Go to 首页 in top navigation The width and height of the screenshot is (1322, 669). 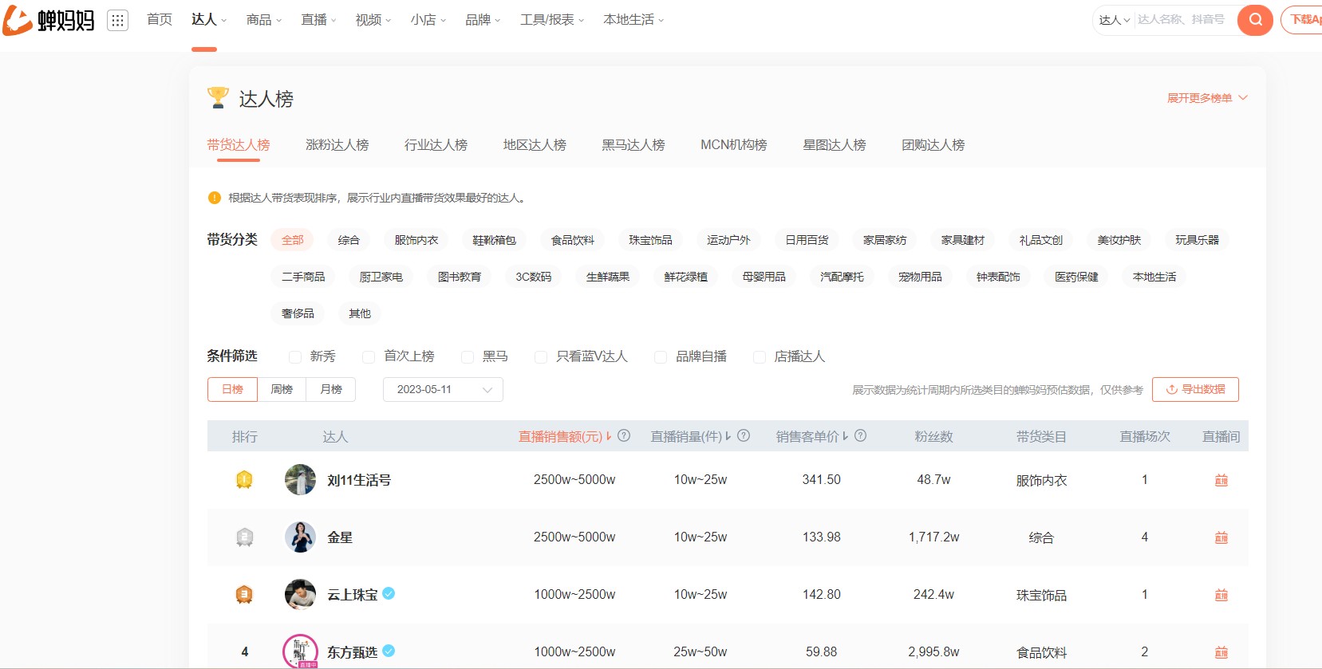[160, 20]
